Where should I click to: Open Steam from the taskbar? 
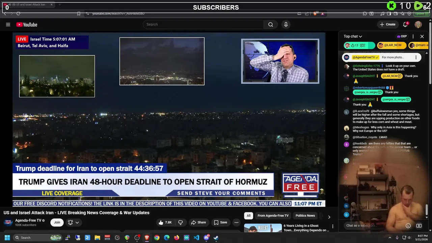coord(216,238)
